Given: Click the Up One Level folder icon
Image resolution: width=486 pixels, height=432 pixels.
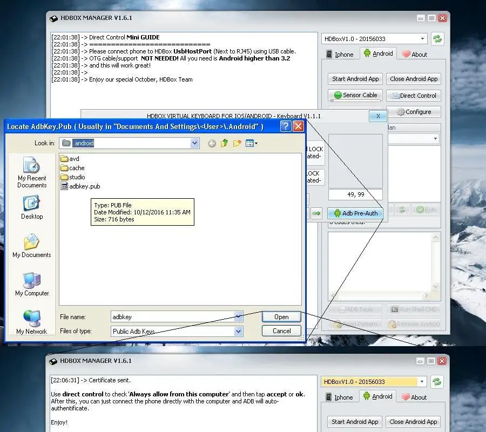Looking at the screenshot, I should coord(225,143).
